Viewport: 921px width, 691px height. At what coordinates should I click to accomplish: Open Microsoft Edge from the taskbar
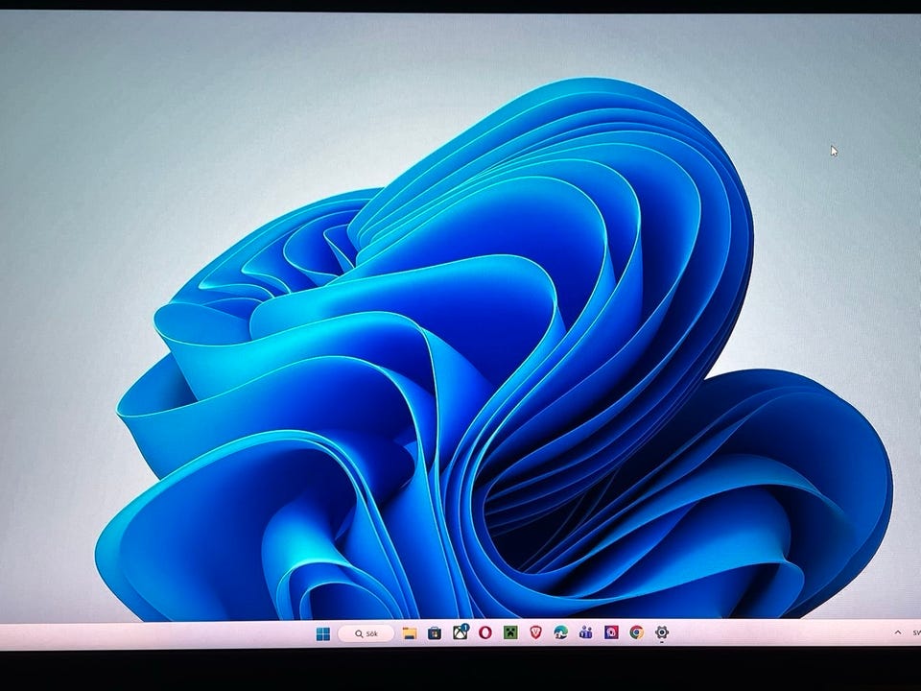(561, 632)
